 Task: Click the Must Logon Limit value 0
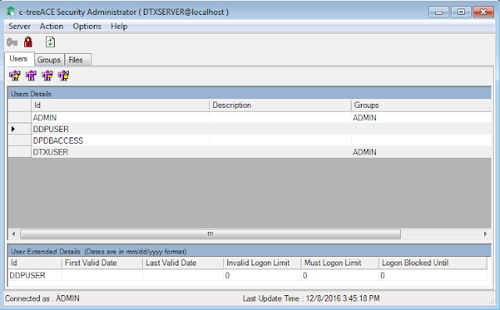coord(340,276)
